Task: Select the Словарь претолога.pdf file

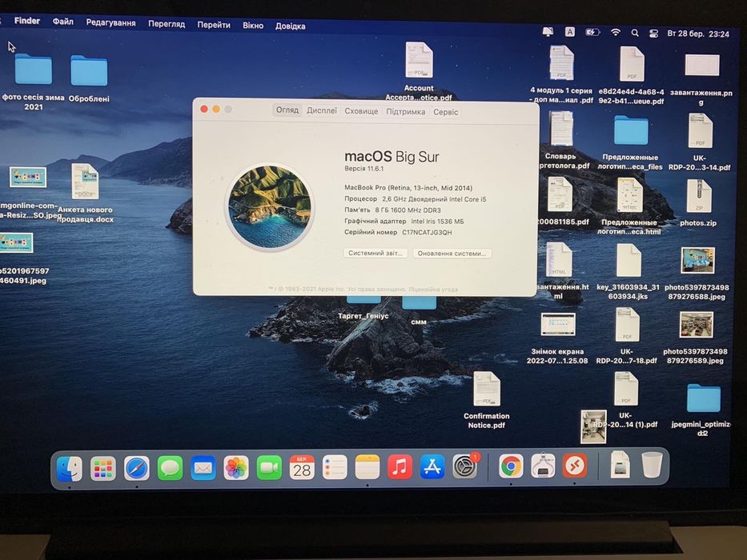Action: (562, 129)
